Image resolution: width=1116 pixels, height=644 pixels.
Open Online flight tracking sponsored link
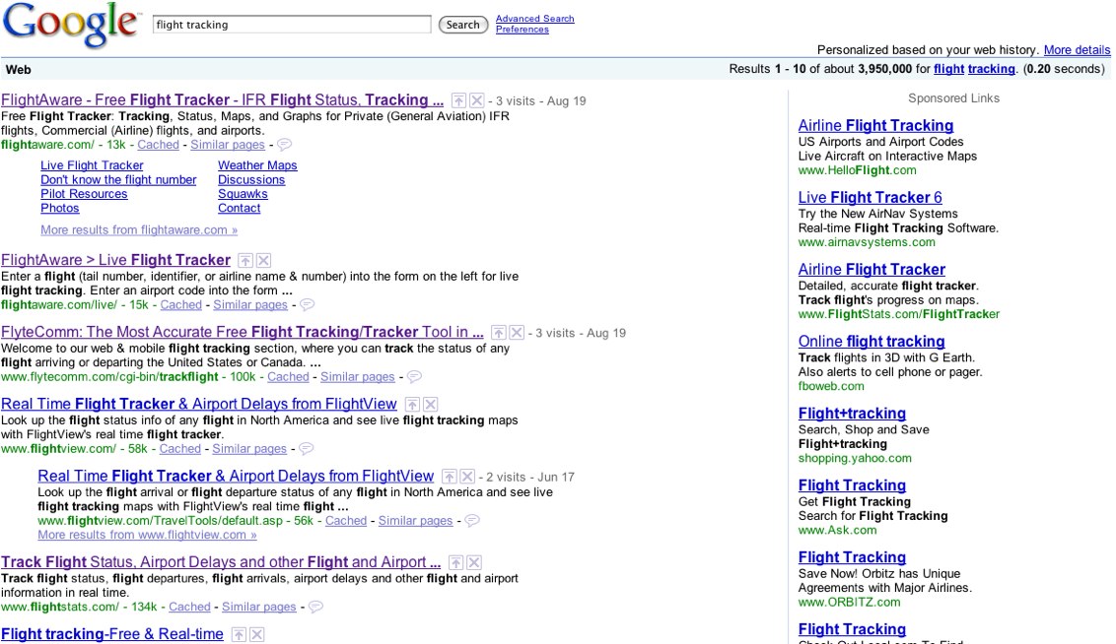click(x=872, y=341)
